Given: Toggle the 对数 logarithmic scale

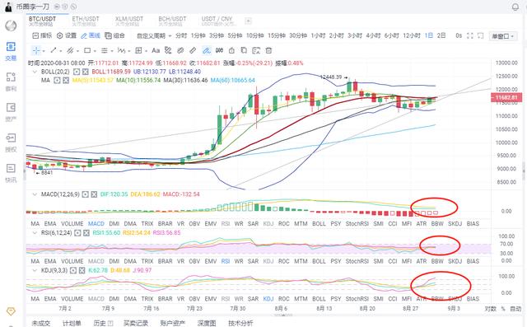Looking at the screenshot, I should [491, 309].
